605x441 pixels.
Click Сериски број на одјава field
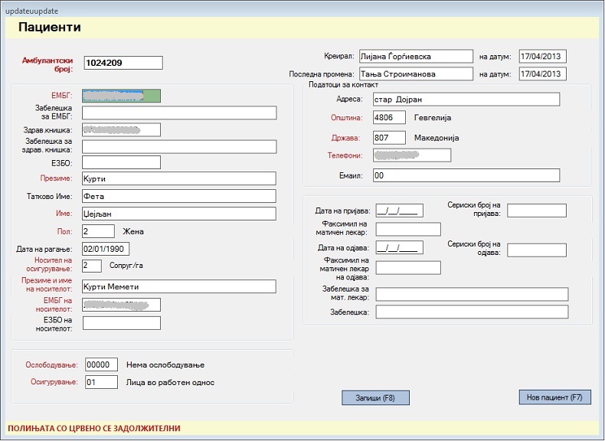coord(537,250)
